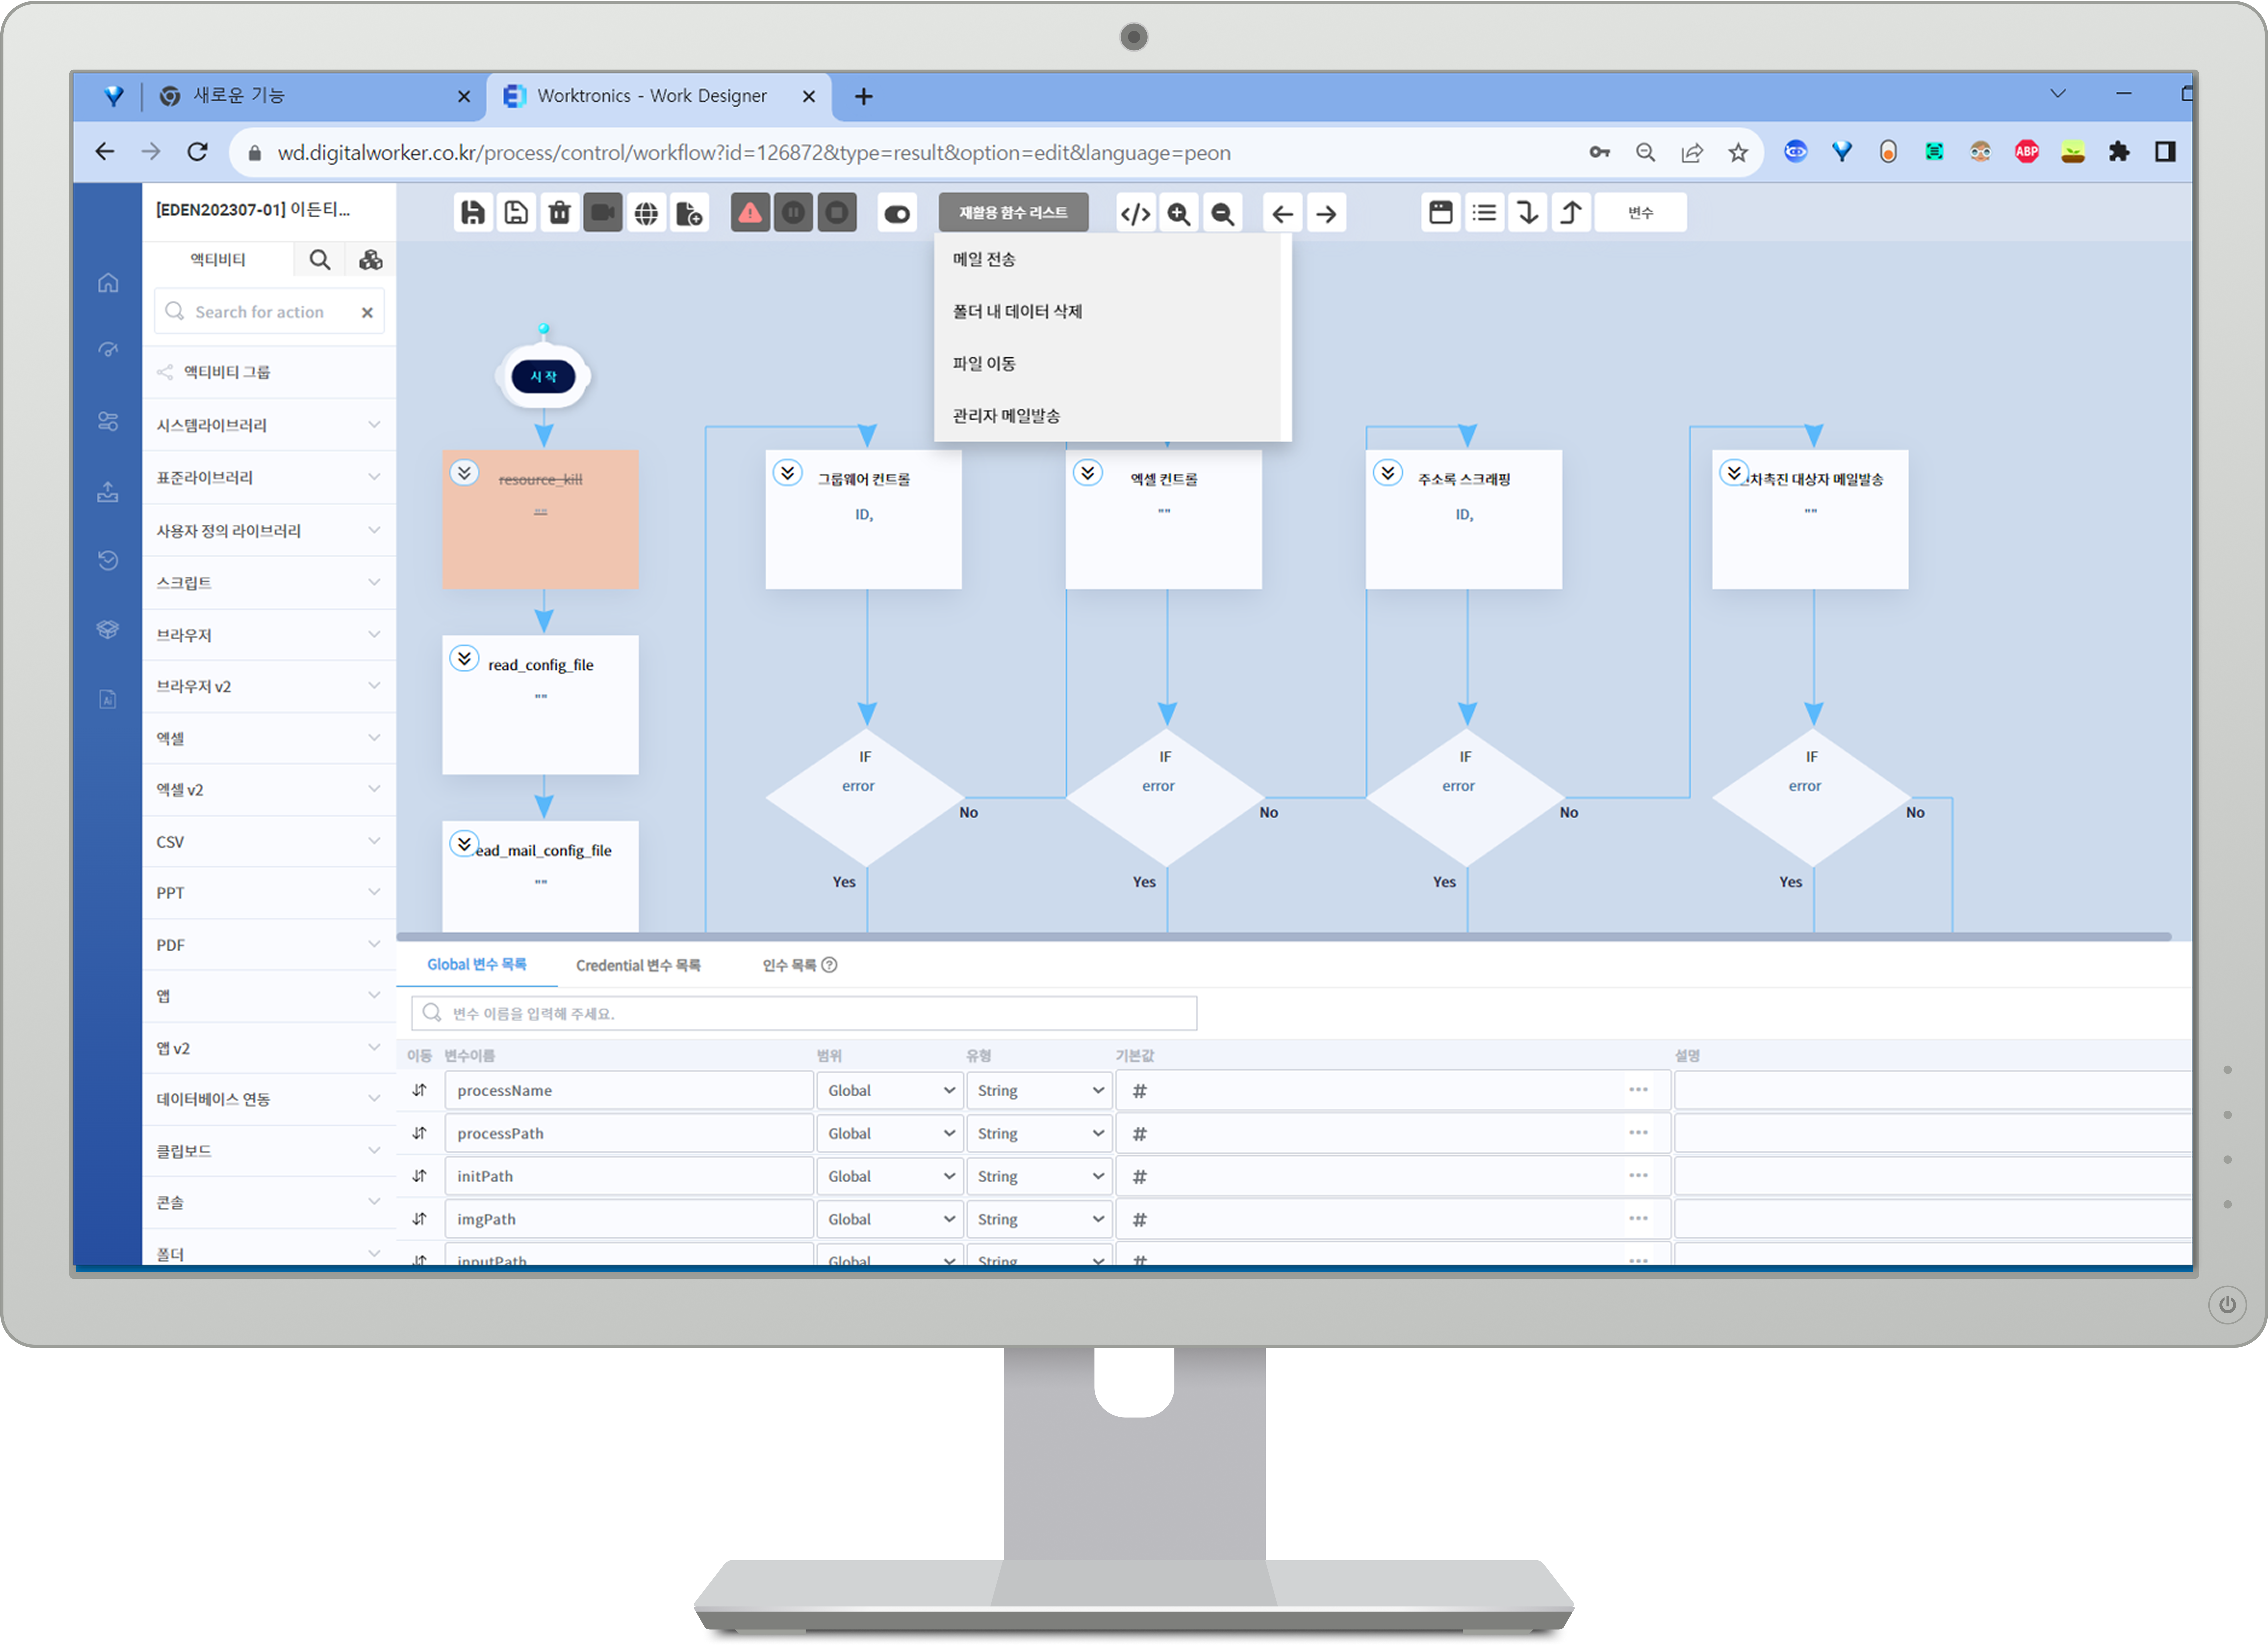Click the zoom out magnifier icon
Screen dimensions: 2268x1645
(x=1222, y=213)
